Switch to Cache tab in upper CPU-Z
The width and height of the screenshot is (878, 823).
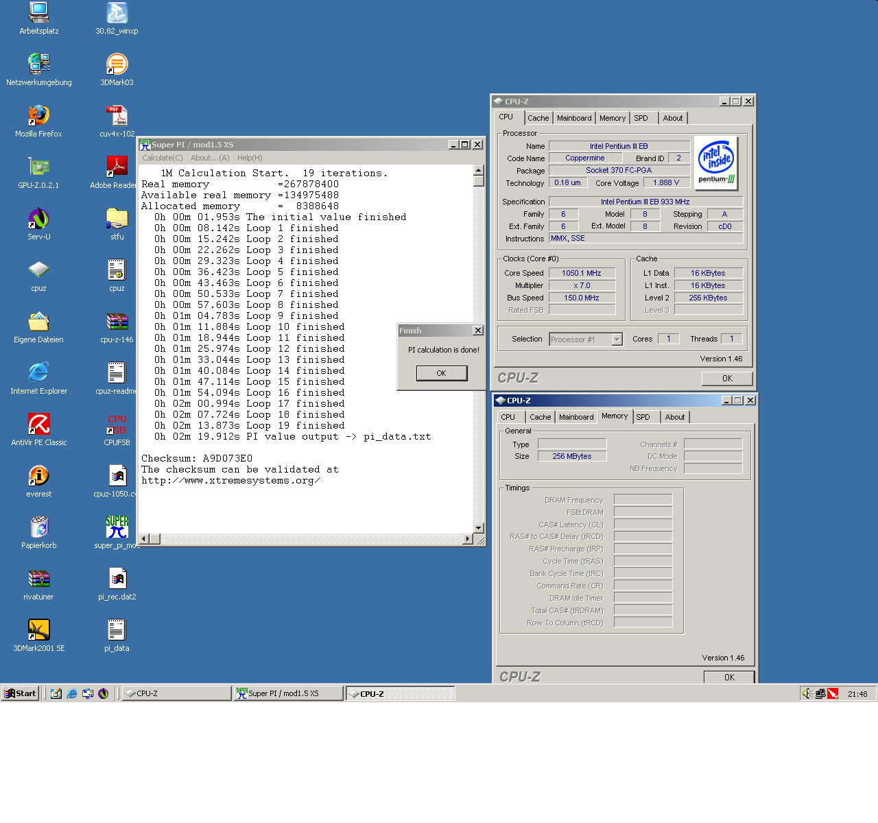[x=538, y=118]
